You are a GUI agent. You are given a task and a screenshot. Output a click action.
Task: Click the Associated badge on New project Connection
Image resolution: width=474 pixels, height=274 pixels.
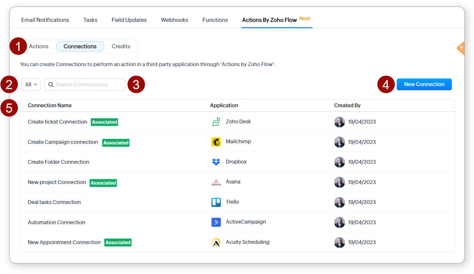pos(103,183)
